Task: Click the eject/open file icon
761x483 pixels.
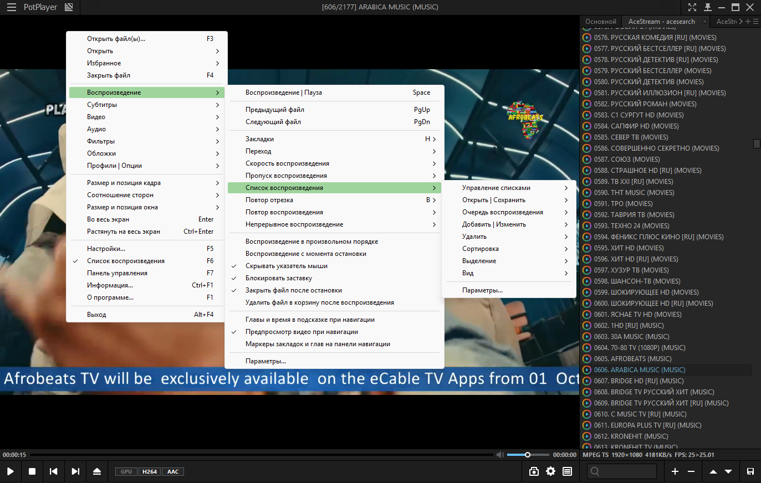Action: 97,471
